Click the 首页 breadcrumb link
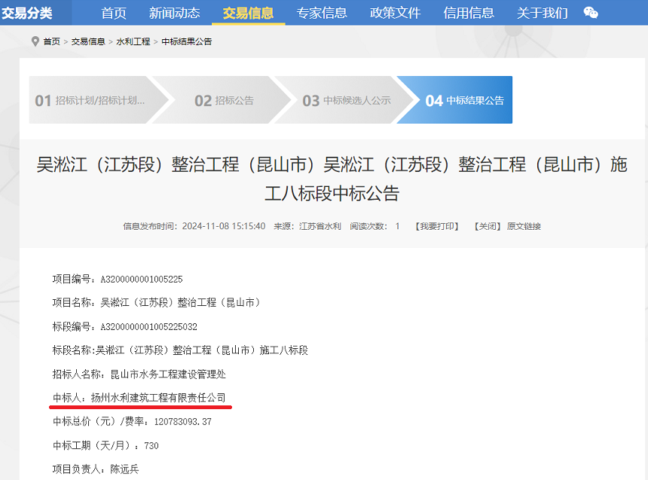 point(51,41)
